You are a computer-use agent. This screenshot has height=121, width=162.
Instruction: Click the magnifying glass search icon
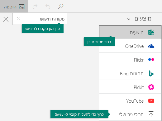tap(61, 6)
